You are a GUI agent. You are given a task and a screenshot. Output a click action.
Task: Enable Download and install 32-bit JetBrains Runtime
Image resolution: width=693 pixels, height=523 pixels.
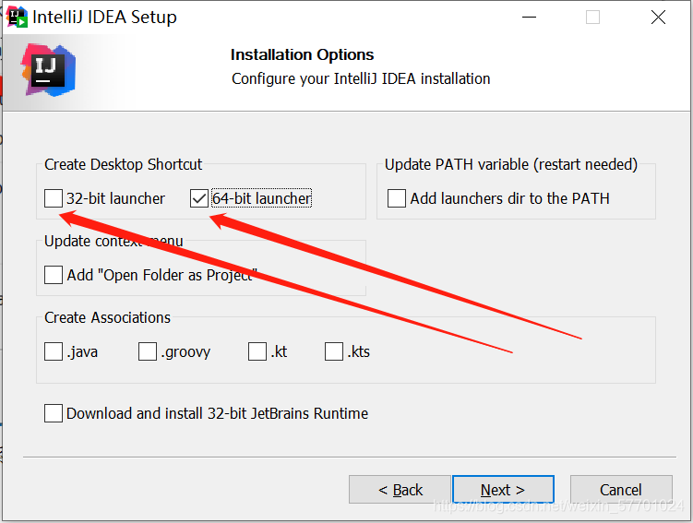point(54,413)
